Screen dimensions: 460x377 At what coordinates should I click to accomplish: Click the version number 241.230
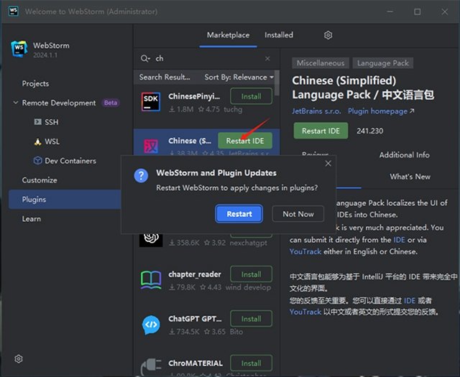pyautogui.click(x=370, y=131)
